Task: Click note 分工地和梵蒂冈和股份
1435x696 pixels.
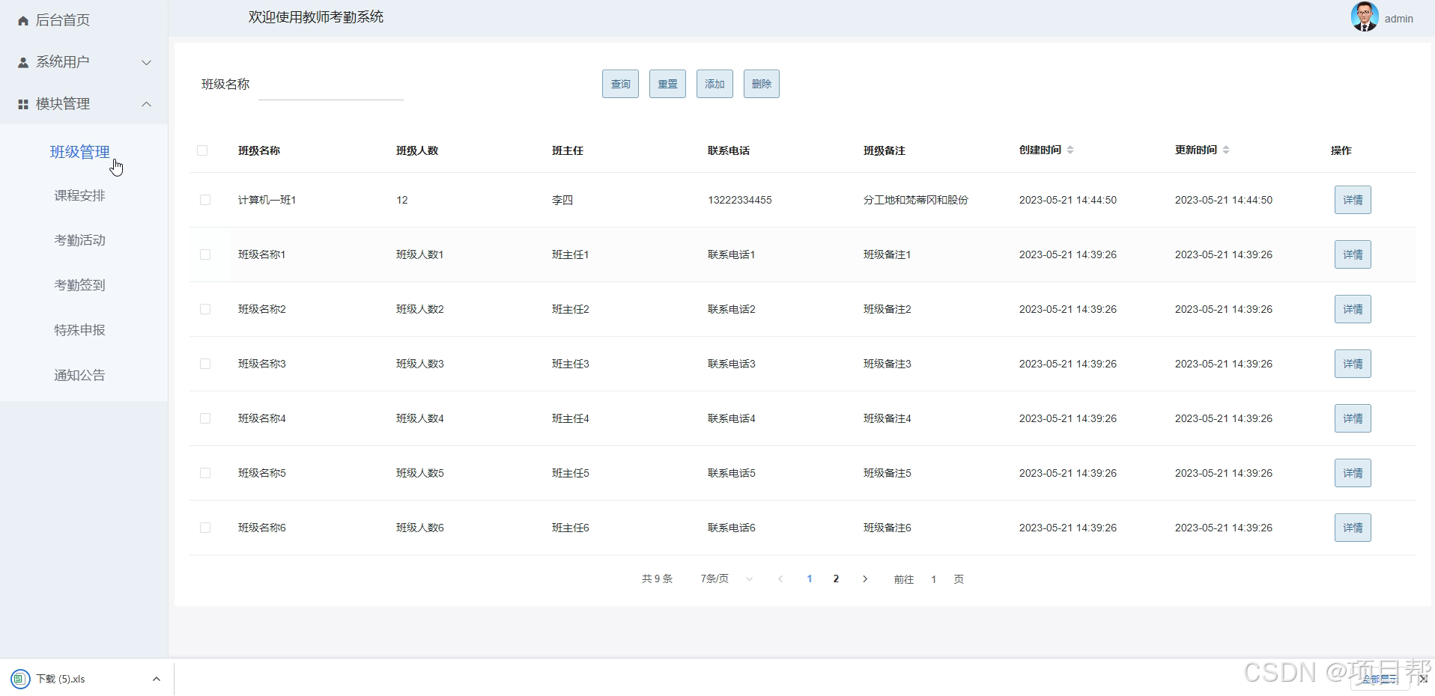Action: click(915, 200)
